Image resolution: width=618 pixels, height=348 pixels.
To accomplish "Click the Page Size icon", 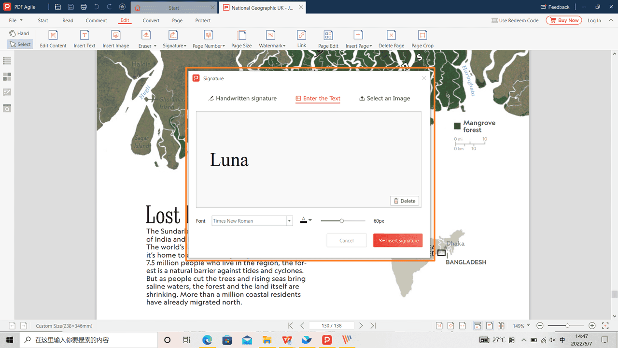I will pyautogui.click(x=241, y=35).
